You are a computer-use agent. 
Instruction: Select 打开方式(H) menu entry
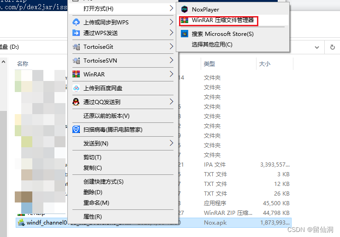[123, 9]
